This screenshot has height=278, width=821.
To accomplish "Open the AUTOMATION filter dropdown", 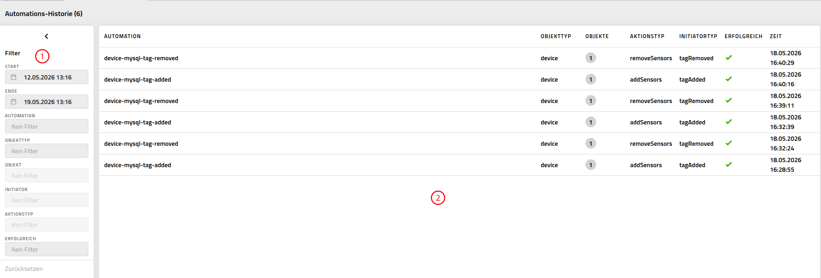I will [x=46, y=126].
